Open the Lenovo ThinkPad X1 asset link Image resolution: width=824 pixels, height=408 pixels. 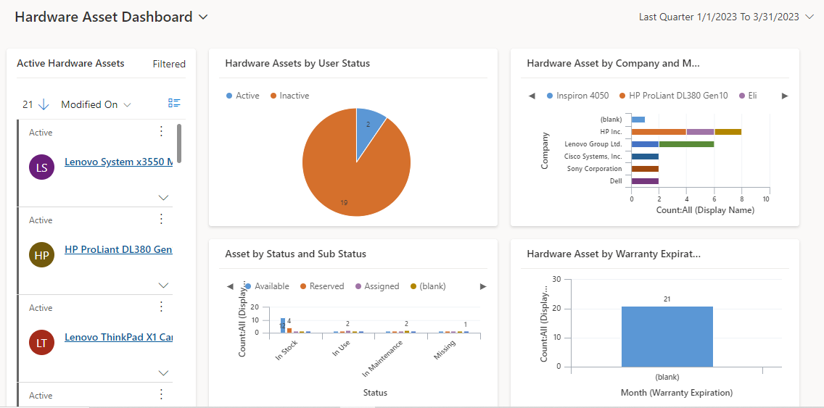click(118, 337)
